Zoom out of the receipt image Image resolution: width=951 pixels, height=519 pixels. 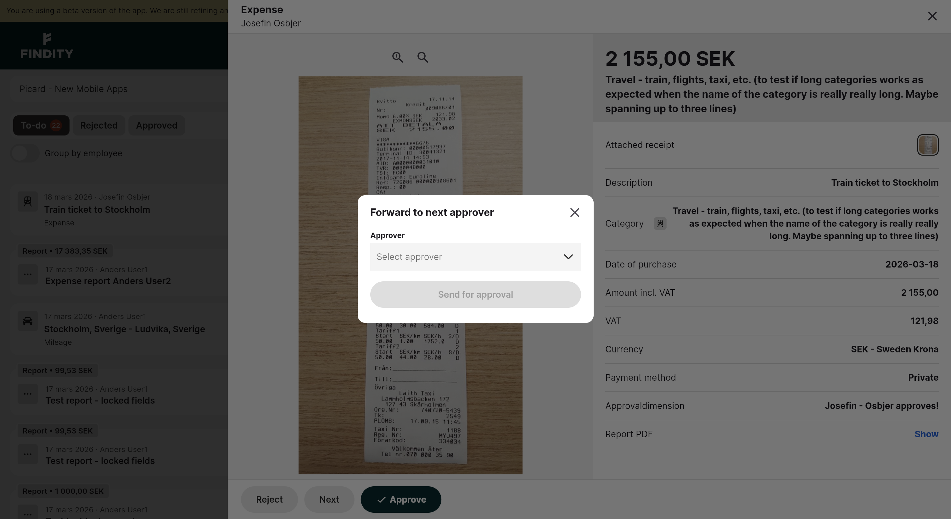tap(423, 57)
